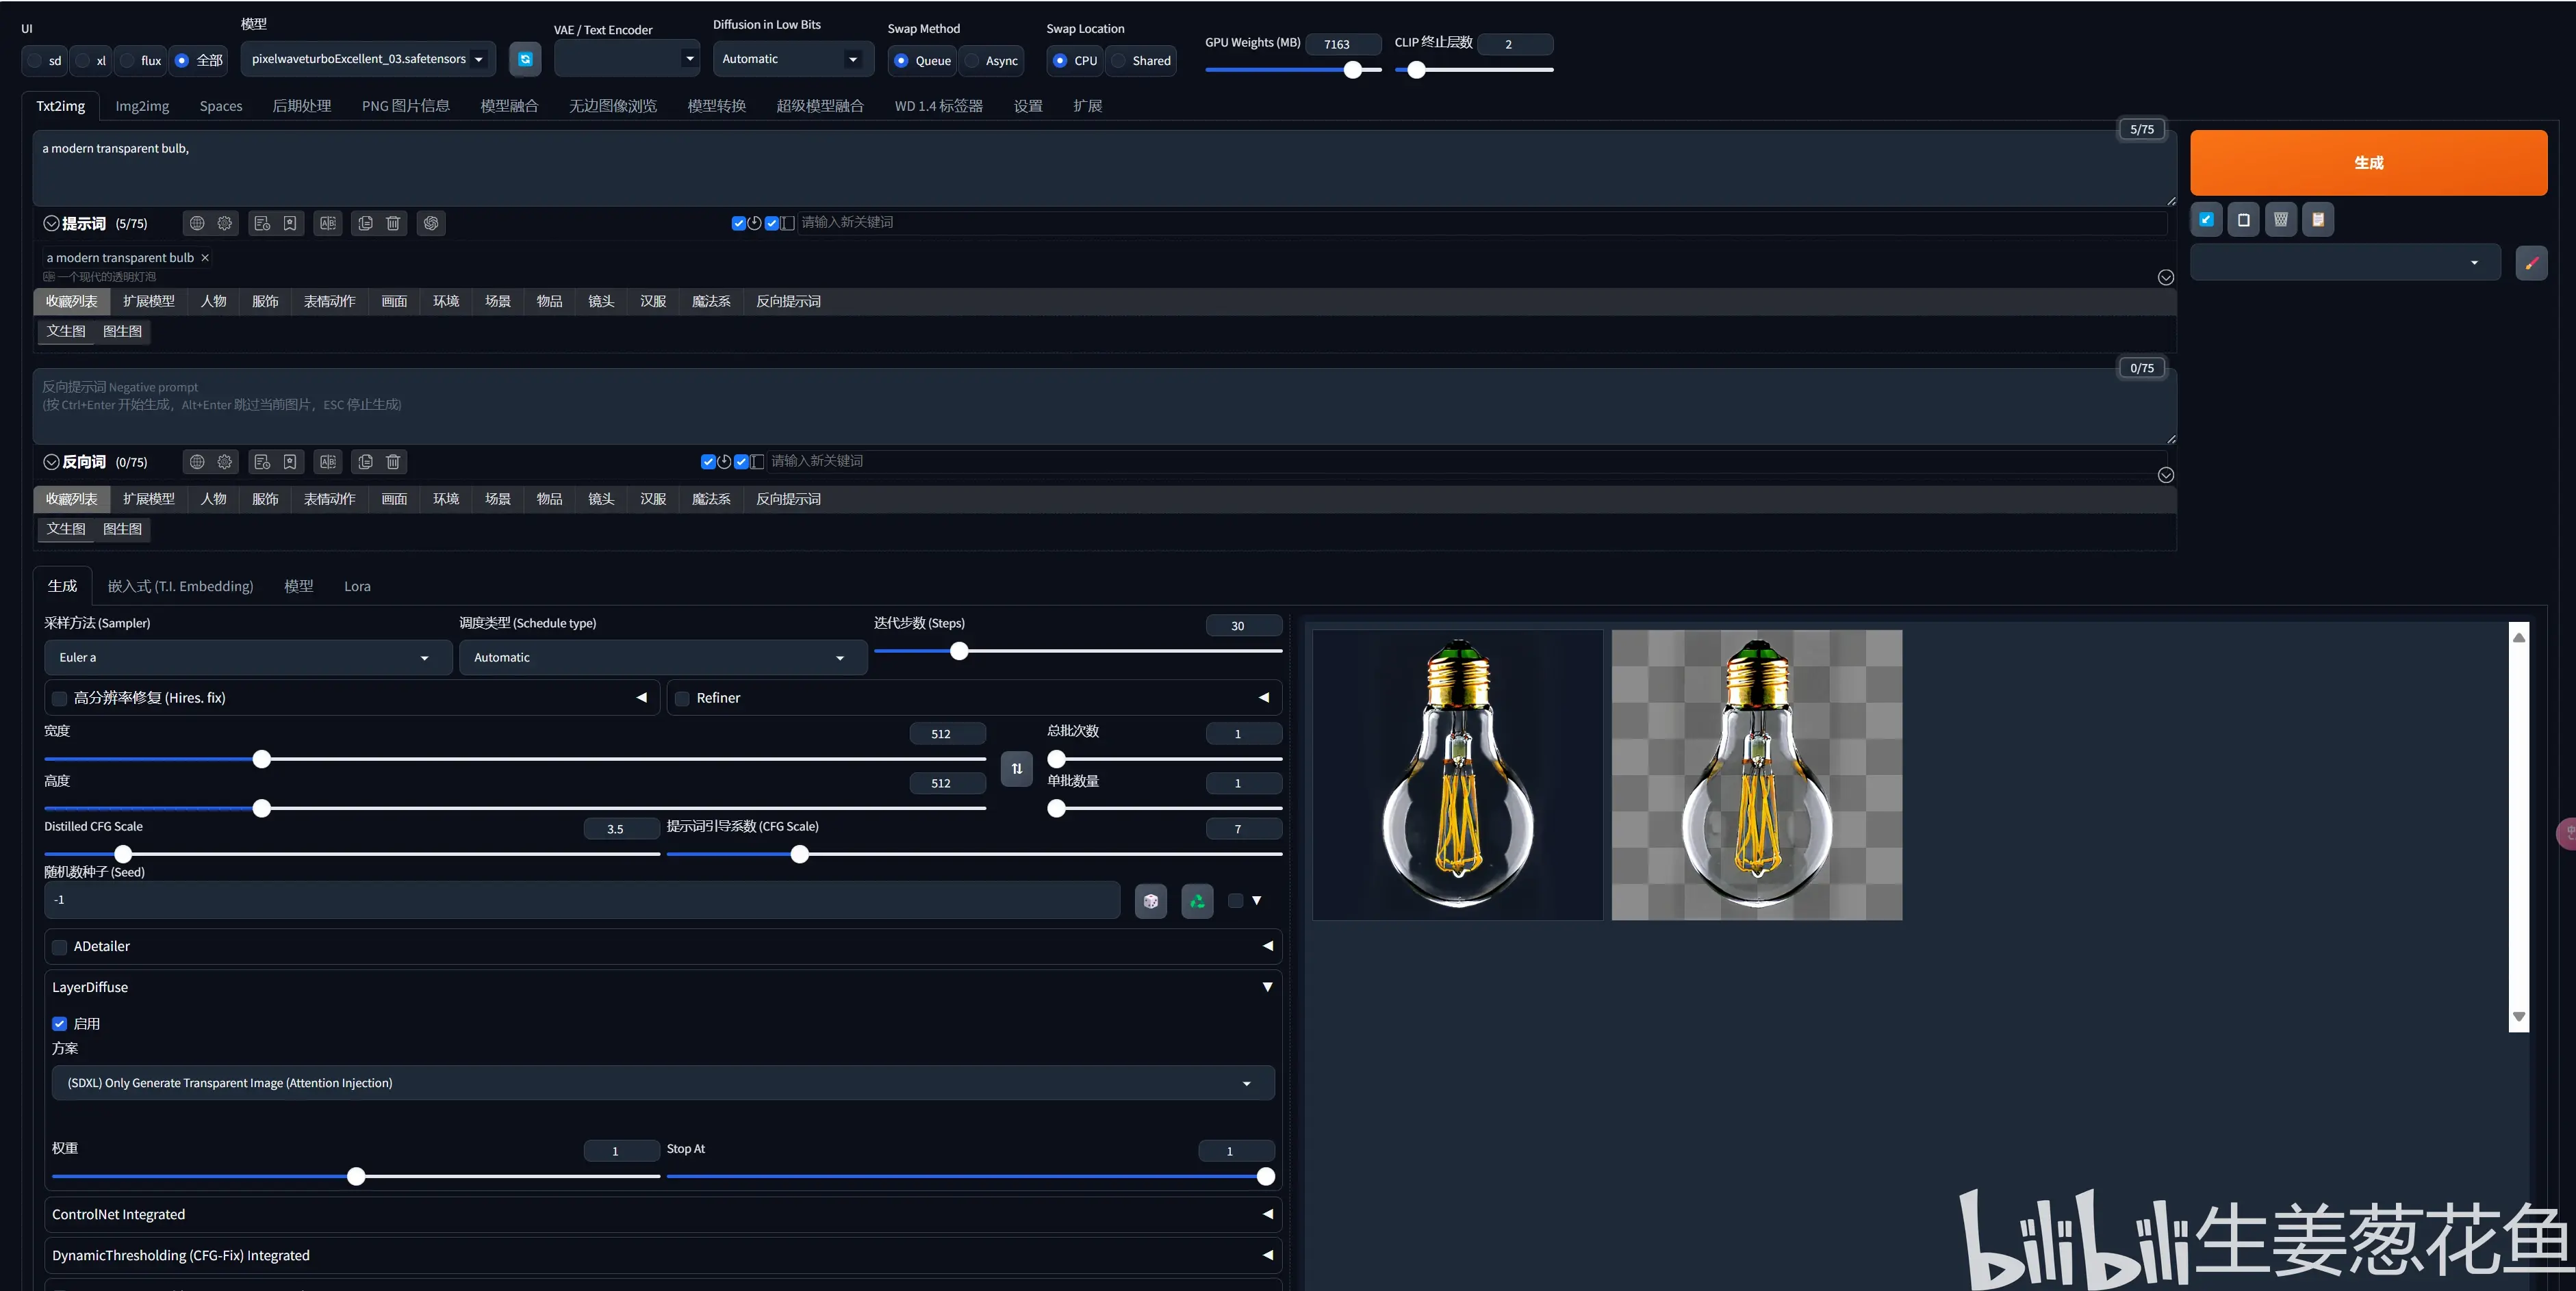Click the refresh model list icon
Screen dimensions: 2576x1291
pyautogui.click(x=525, y=59)
